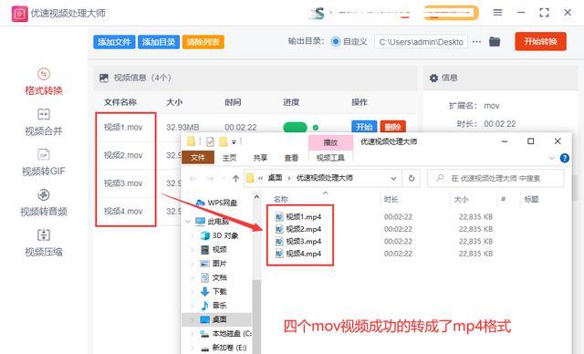Expand the 视频 tree node
Screen dimensions: 584x354
click(x=193, y=250)
